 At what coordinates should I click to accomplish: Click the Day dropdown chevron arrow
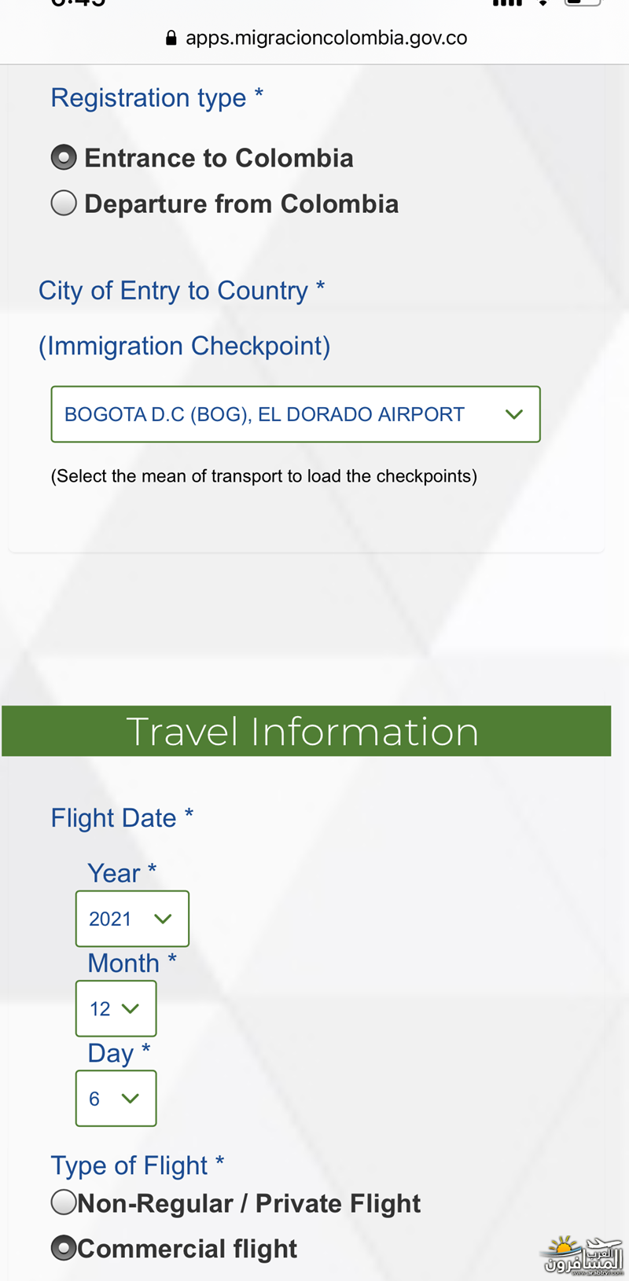(x=131, y=1099)
